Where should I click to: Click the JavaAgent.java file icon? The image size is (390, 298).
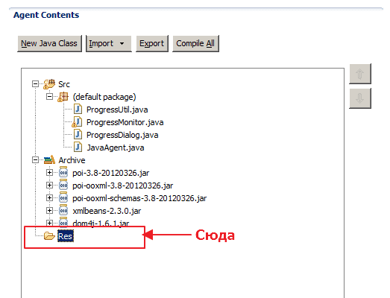click(78, 148)
